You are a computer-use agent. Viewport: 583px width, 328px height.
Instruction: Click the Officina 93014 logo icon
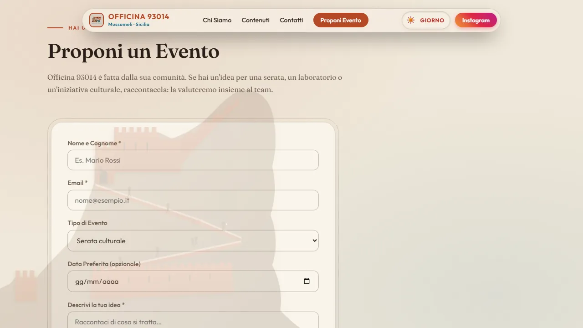97,20
